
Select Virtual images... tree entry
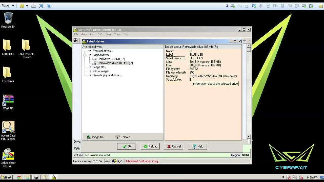pyautogui.click(x=102, y=71)
